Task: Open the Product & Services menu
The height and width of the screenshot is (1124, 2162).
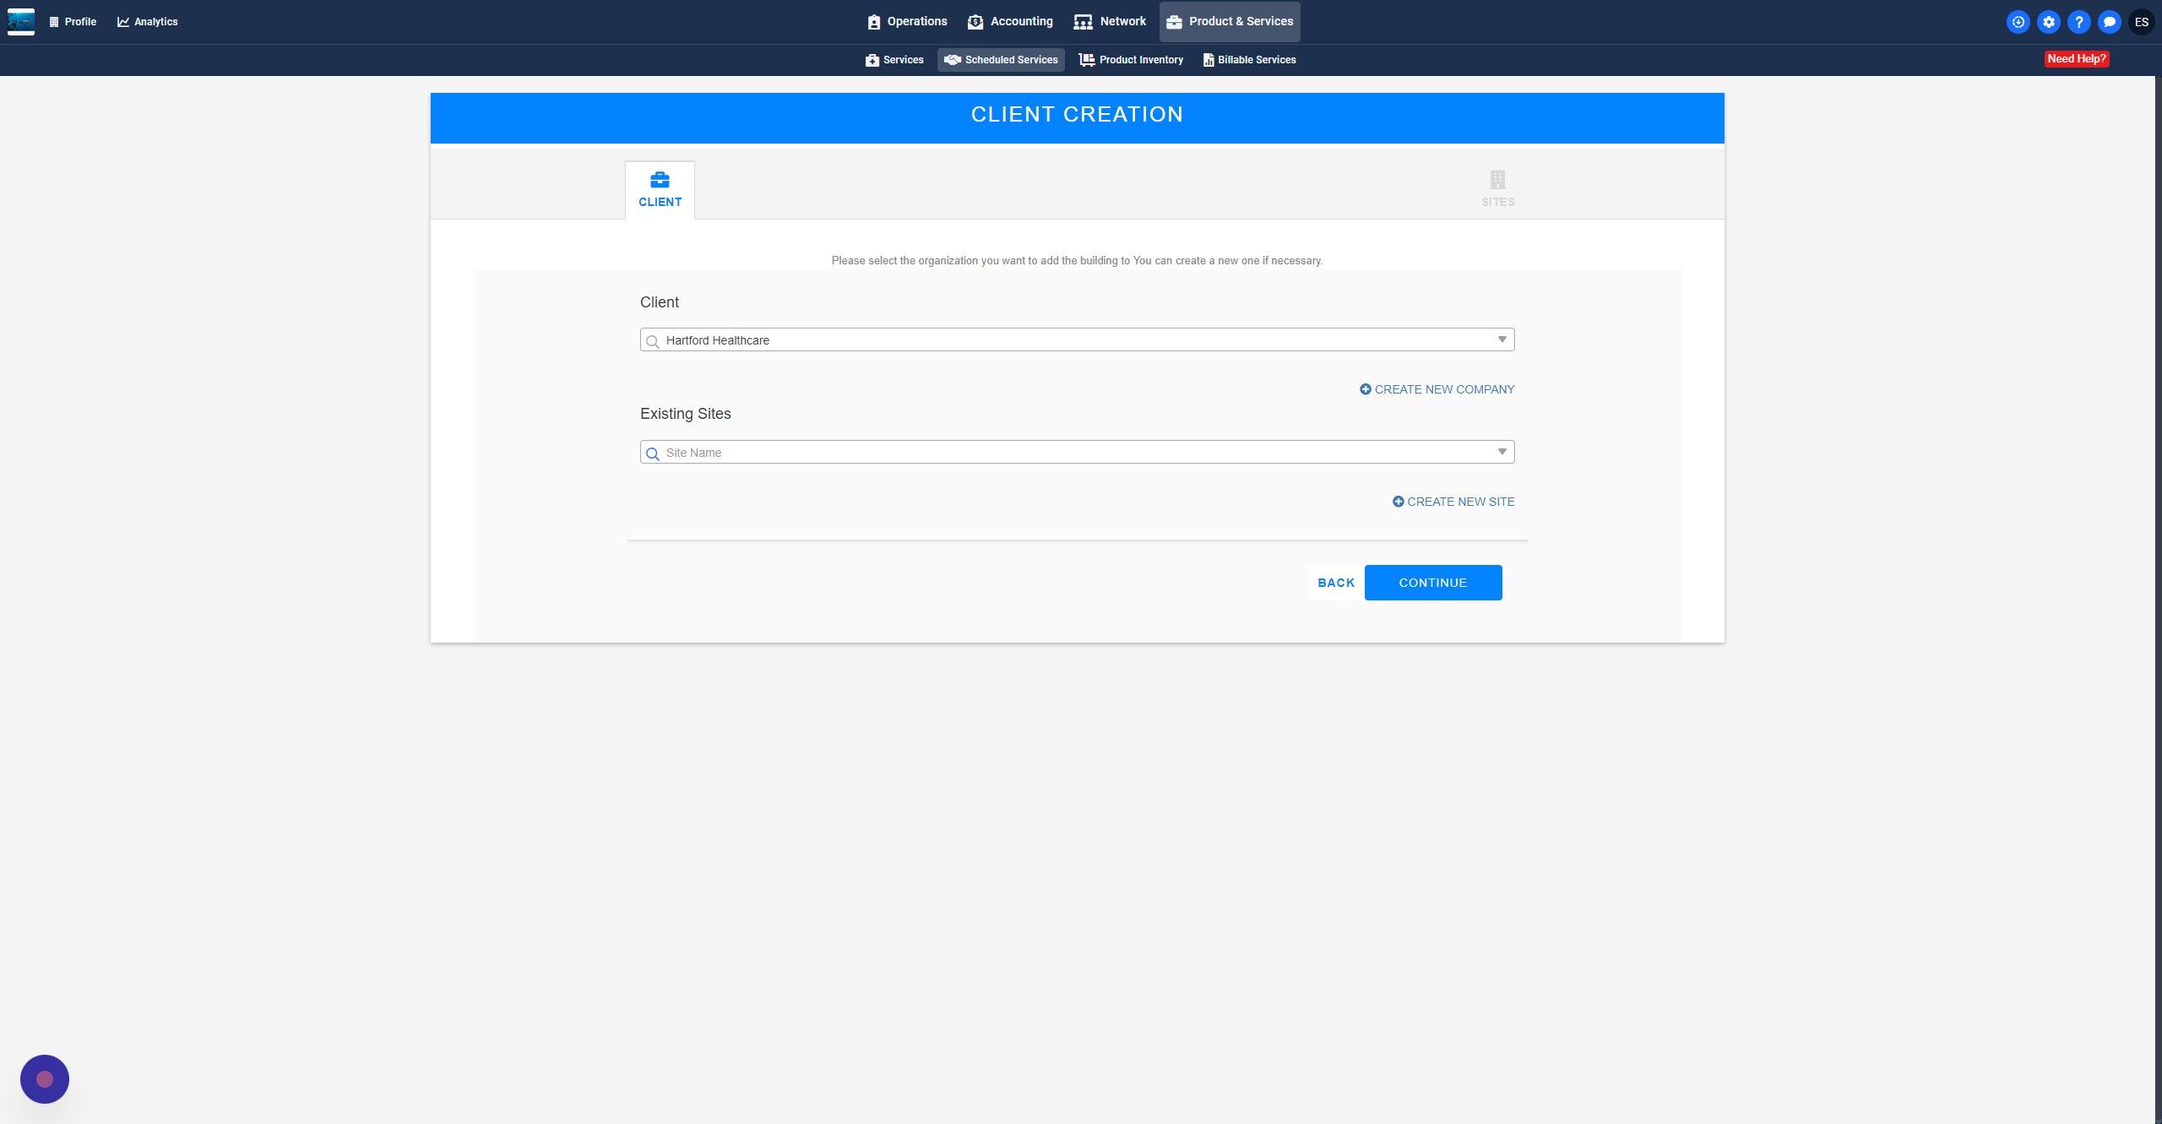Action: [1230, 21]
